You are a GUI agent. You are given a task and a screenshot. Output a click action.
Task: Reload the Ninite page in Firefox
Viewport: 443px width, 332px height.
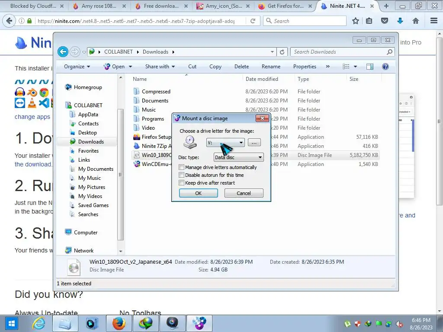pos(253,21)
